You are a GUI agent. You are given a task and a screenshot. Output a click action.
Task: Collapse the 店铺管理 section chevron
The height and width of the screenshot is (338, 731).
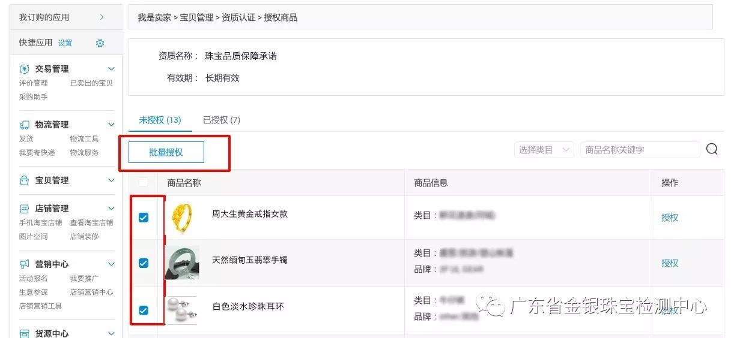(x=111, y=209)
